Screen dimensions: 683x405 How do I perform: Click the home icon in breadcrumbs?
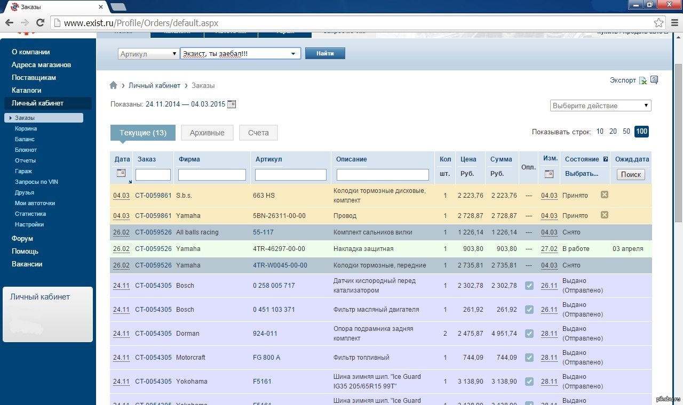click(113, 85)
